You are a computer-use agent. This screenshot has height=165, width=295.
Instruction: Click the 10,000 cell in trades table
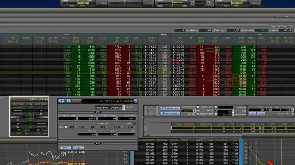[x=174, y=157]
